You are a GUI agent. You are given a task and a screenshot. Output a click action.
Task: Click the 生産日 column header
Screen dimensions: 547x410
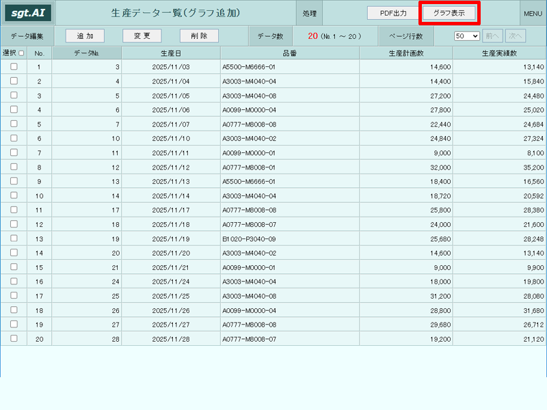[171, 53]
